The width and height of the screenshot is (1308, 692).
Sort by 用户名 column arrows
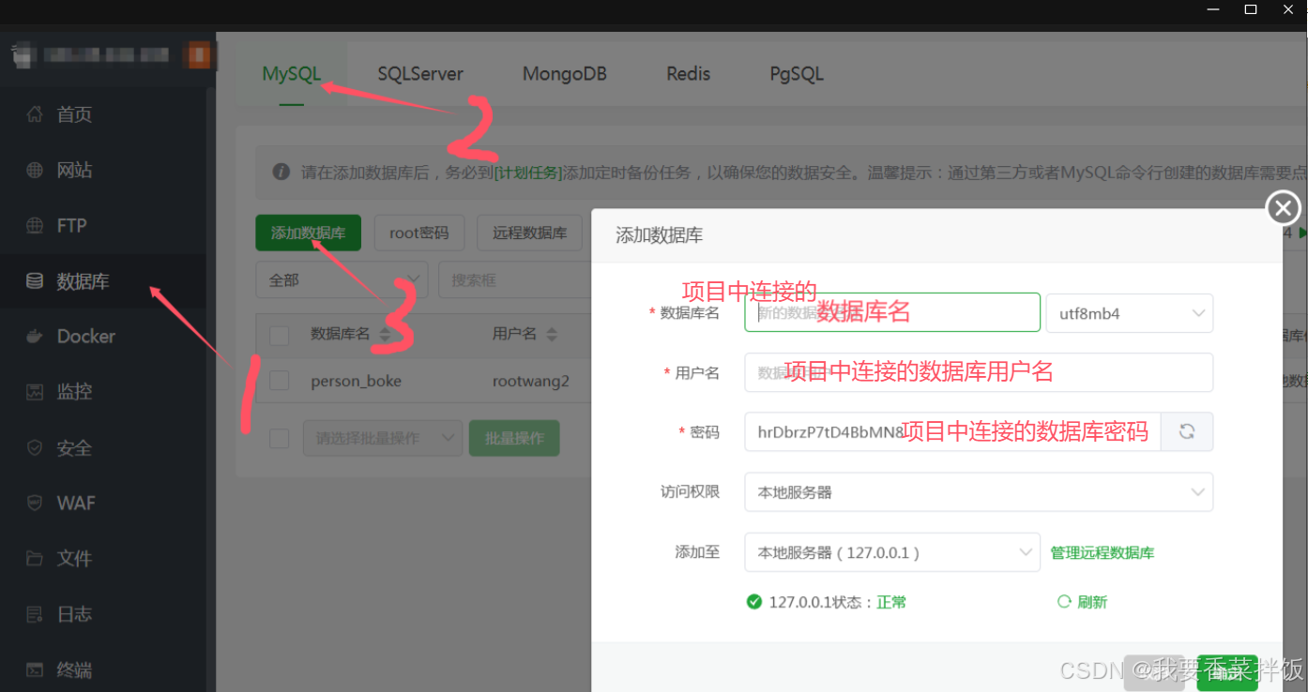click(552, 335)
